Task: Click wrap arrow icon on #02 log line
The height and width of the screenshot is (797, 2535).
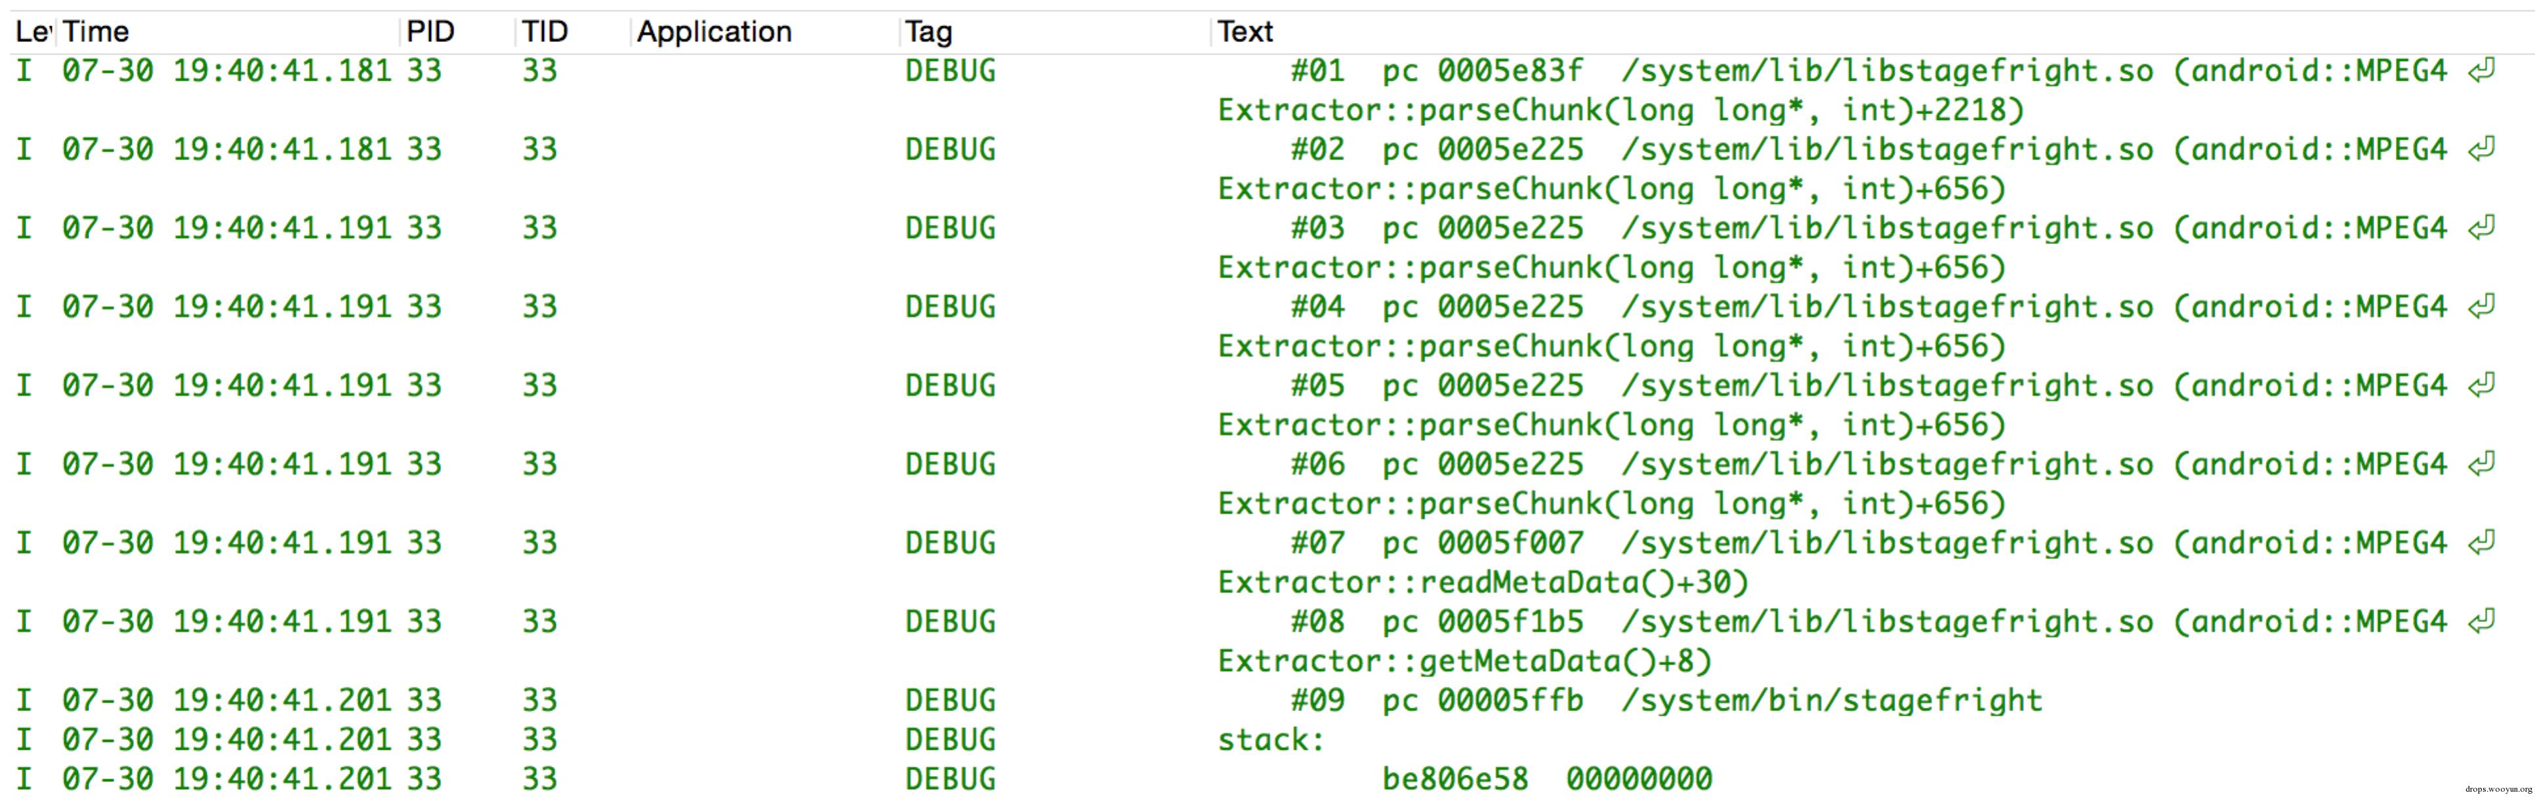Action: (x=2481, y=148)
